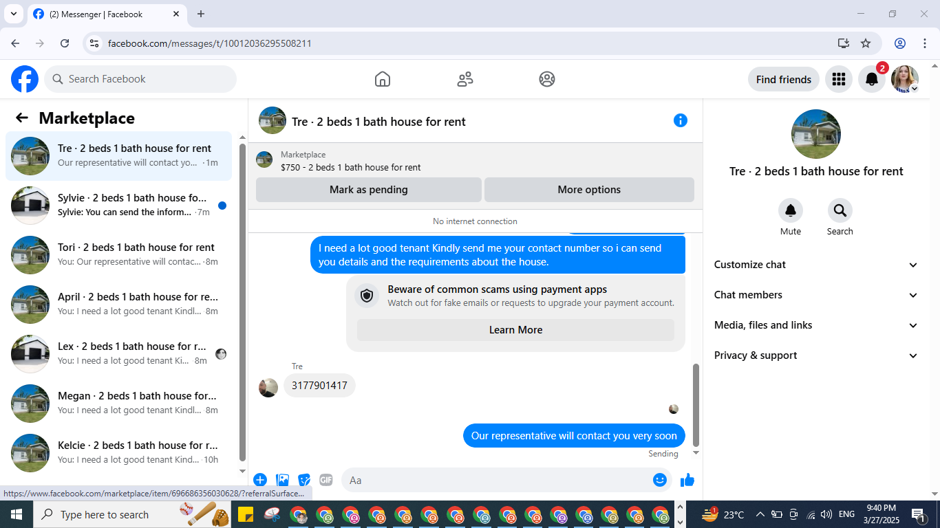Viewport: 940px width, 528px height.
Task: Open the account profile picture menu
Action: [905, 79]
